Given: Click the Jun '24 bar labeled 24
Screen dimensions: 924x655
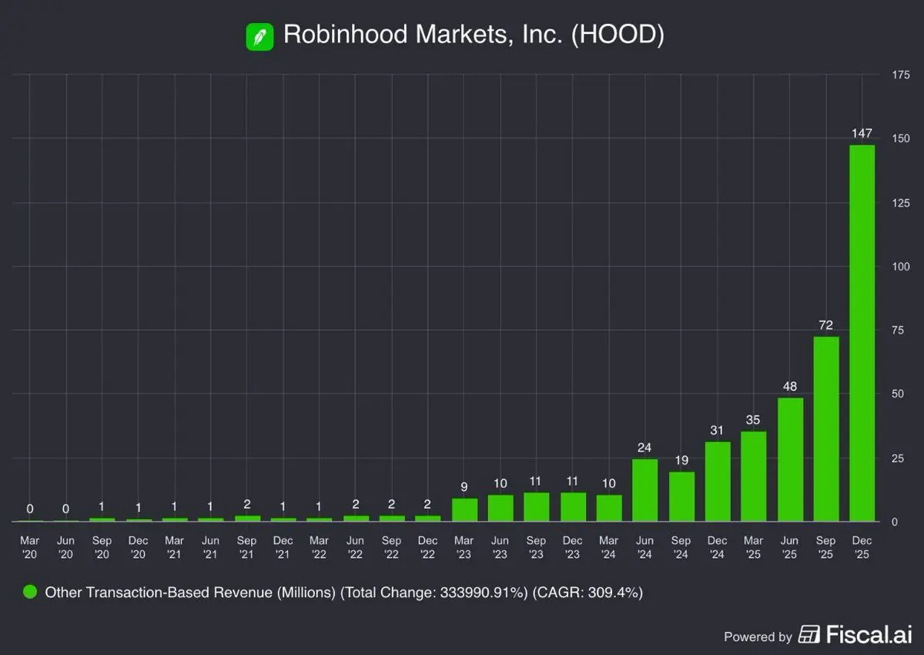Looking at the screenshot, I should pos(645,491).
